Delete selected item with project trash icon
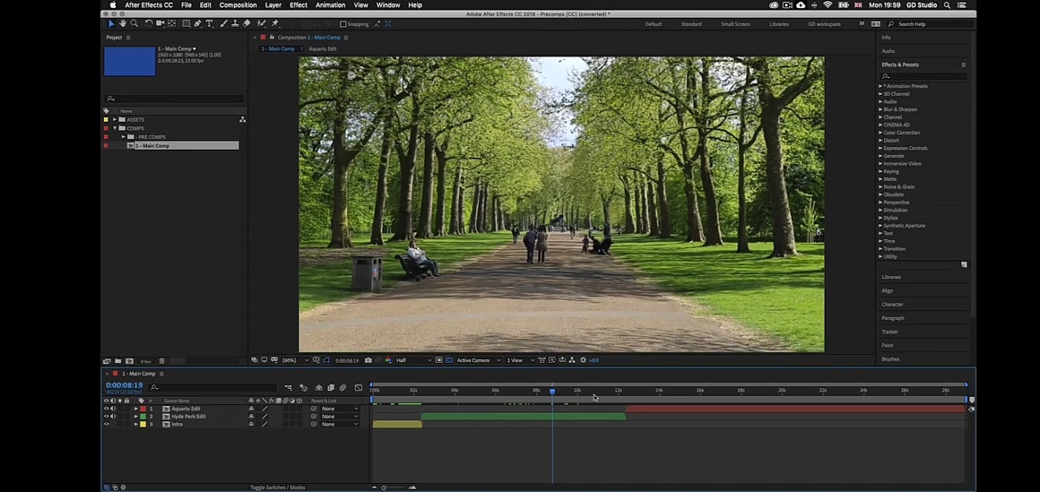The height and width of the screenshot is (492, 1040). pyautogui.click(x=162, y=361)
